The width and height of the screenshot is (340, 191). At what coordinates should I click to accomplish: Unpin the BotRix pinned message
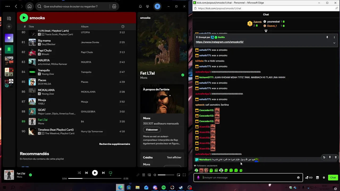[327, 37]
